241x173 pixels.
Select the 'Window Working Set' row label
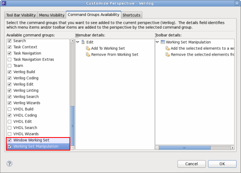click(31, 140)
